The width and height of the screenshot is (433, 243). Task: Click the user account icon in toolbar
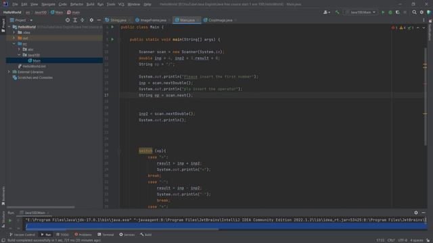[x=326, y=12]
